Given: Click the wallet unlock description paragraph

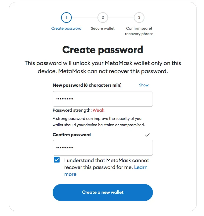Looking at the screenshot, I should 103,67.
